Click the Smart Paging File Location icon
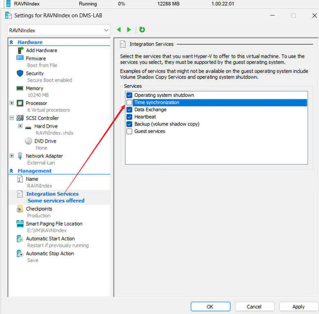 20,224
